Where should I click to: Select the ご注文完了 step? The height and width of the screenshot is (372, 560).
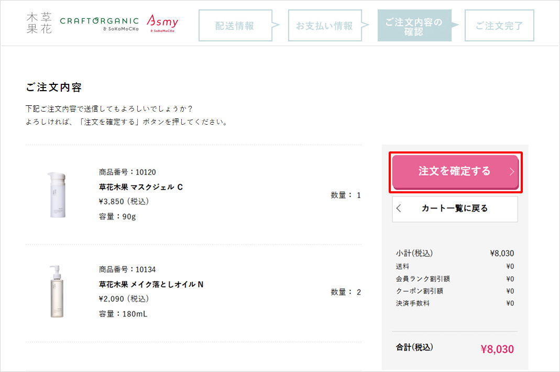coord(499,25)
